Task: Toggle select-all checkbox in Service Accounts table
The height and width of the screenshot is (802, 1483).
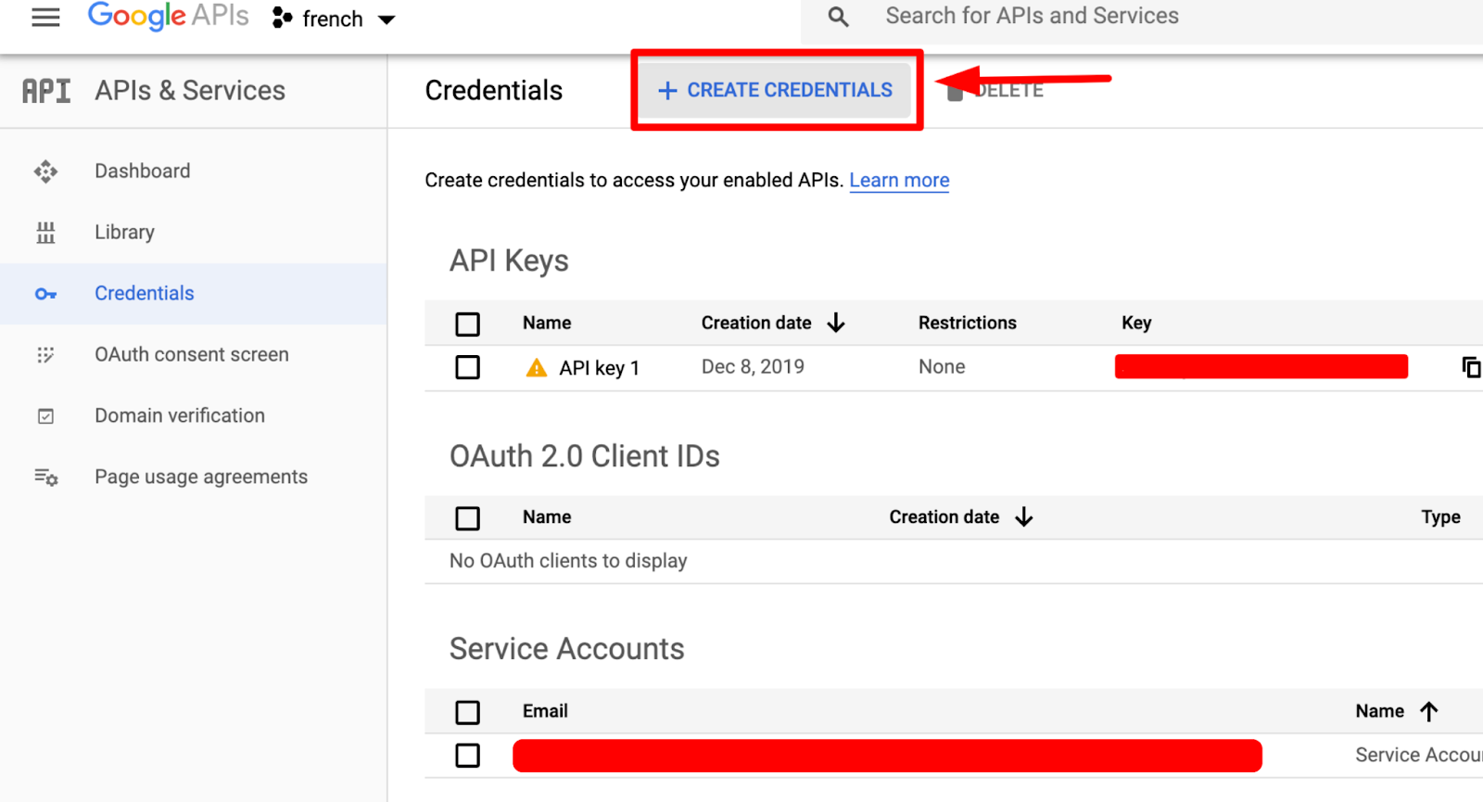Action: (x=468, y=712)
